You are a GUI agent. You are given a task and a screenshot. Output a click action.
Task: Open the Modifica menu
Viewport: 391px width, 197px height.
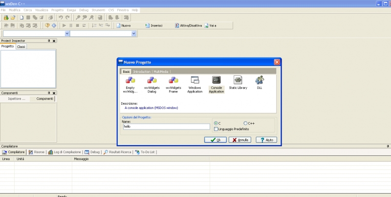coord(15,10)
